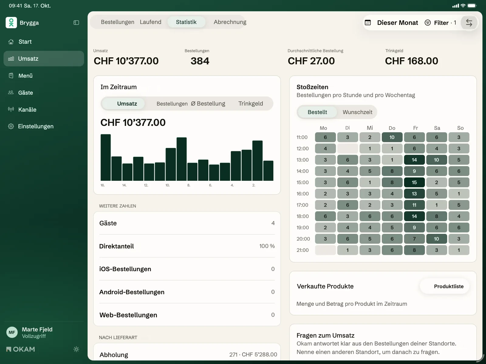Click the Android-Bestellungen row
Viewport: 486px width, 364px height.
pos(187,292)
